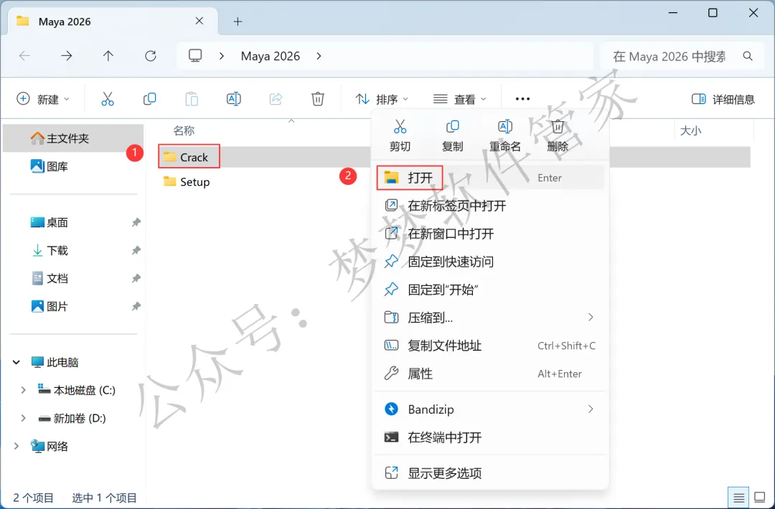The height and width of the screenshot is (509, 775).
Task: Select 在新窗口中打开
Action: pos(489,234)
